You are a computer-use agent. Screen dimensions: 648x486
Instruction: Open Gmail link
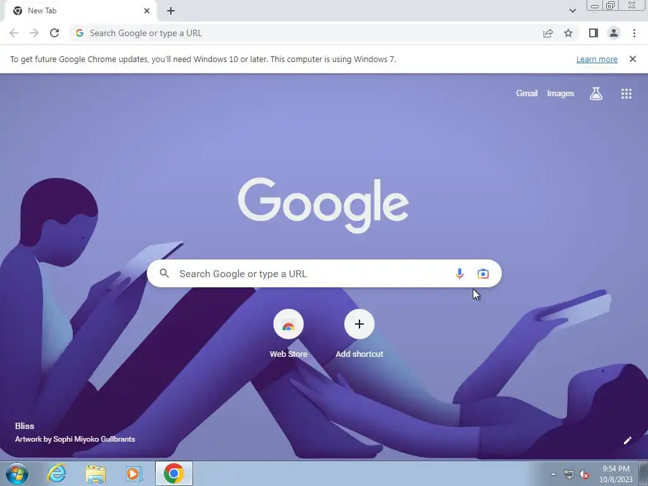pos(526,94)
